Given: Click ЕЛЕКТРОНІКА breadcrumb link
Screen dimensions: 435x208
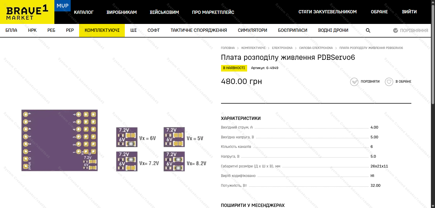Looking at the screenshot, I should (x=282, y=48).
